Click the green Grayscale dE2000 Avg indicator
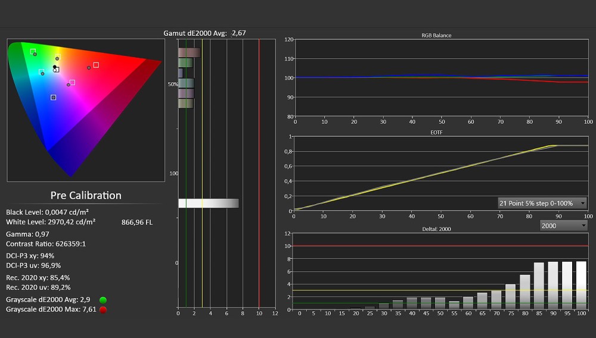 (x=103, y=300)
